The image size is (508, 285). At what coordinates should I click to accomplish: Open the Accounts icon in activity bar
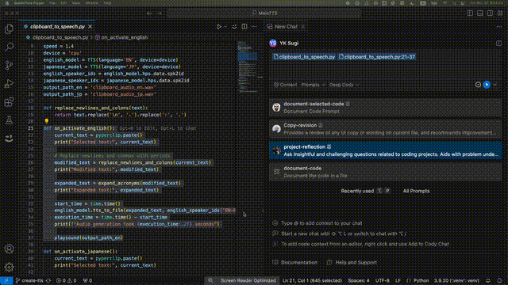(x=9, y=249)
